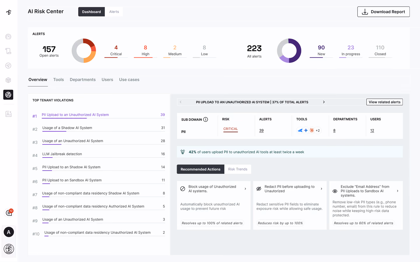The height and width of the screenshot is (262, 420).
Task: Click the all alerts status donut chart
Action: pos(289,51)
